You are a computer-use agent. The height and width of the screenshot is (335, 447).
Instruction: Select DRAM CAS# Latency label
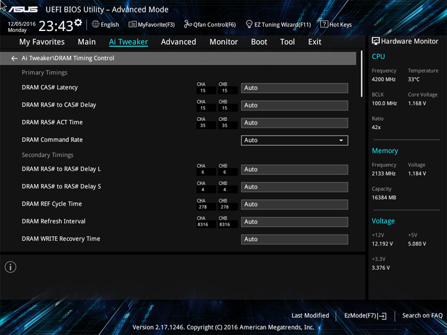click(x=50, y=87)
